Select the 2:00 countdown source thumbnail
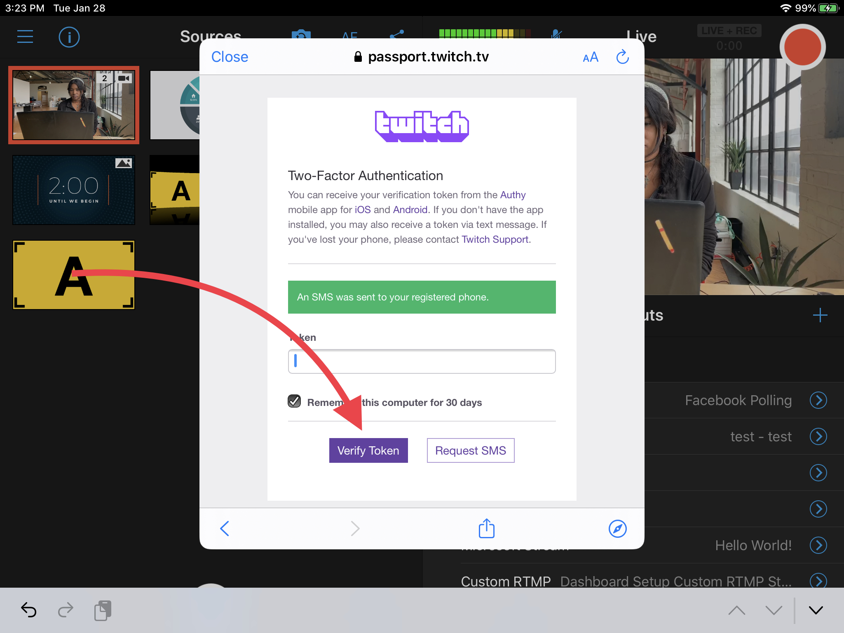Screen dimensions: 844x633 tap(74, 190)
